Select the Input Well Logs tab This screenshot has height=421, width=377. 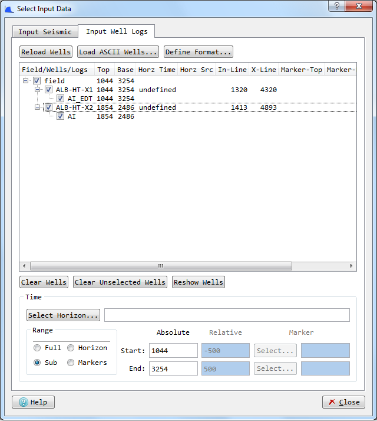[117, 31]
